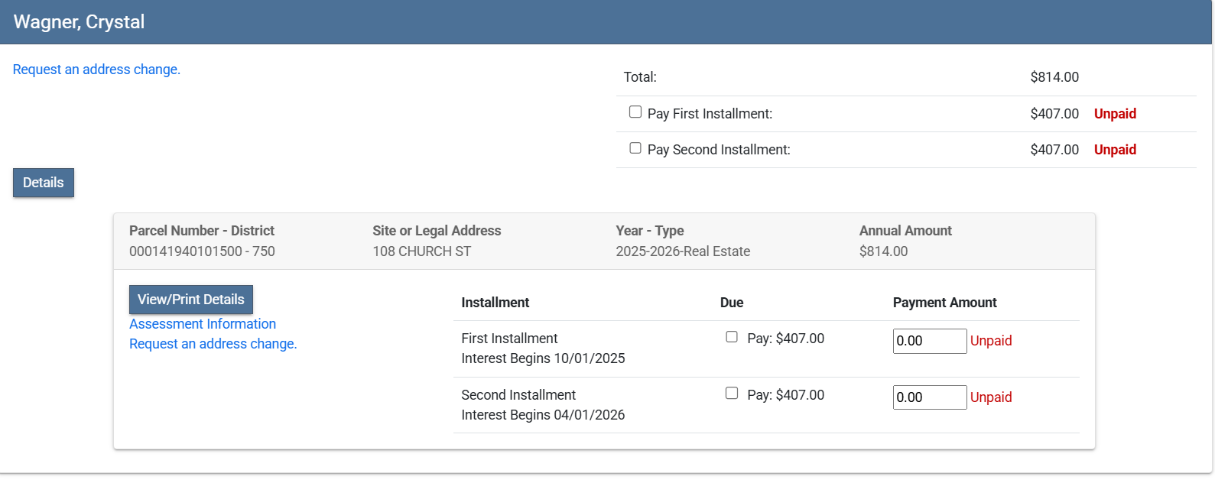
Task: Click the Wagner, Crystal header title
Action: [79, 22]
